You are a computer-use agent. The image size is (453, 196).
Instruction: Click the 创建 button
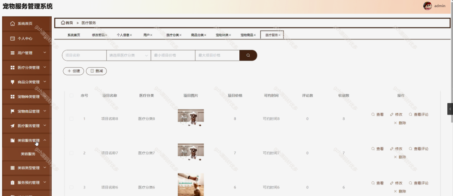pyautogui.click(x=73, y=71)
